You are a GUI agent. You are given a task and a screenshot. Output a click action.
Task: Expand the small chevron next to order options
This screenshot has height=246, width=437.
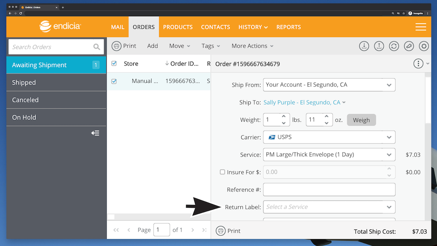427,64
